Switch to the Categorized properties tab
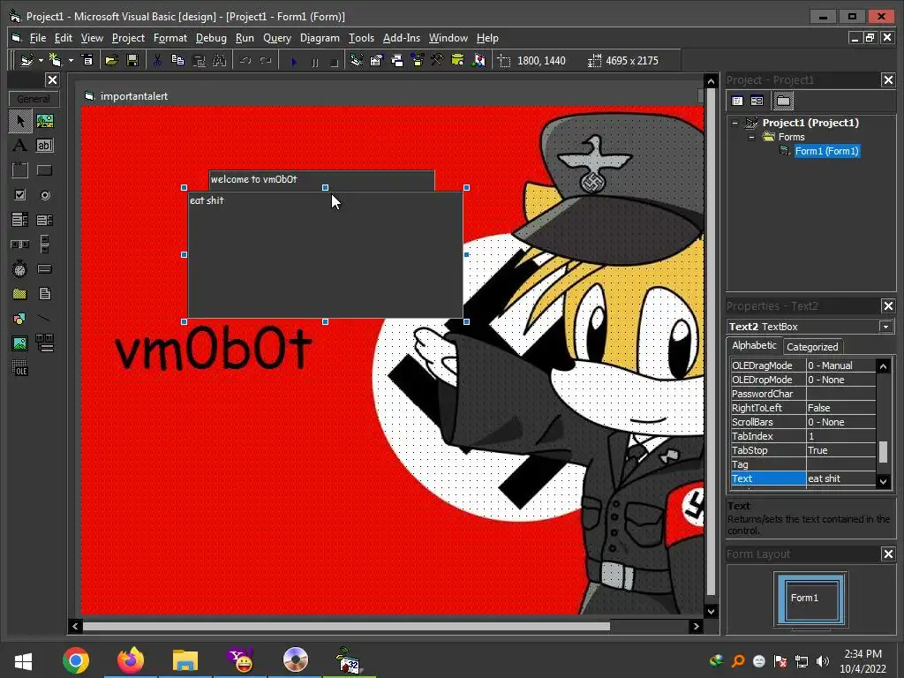 (x=812, y=346)
